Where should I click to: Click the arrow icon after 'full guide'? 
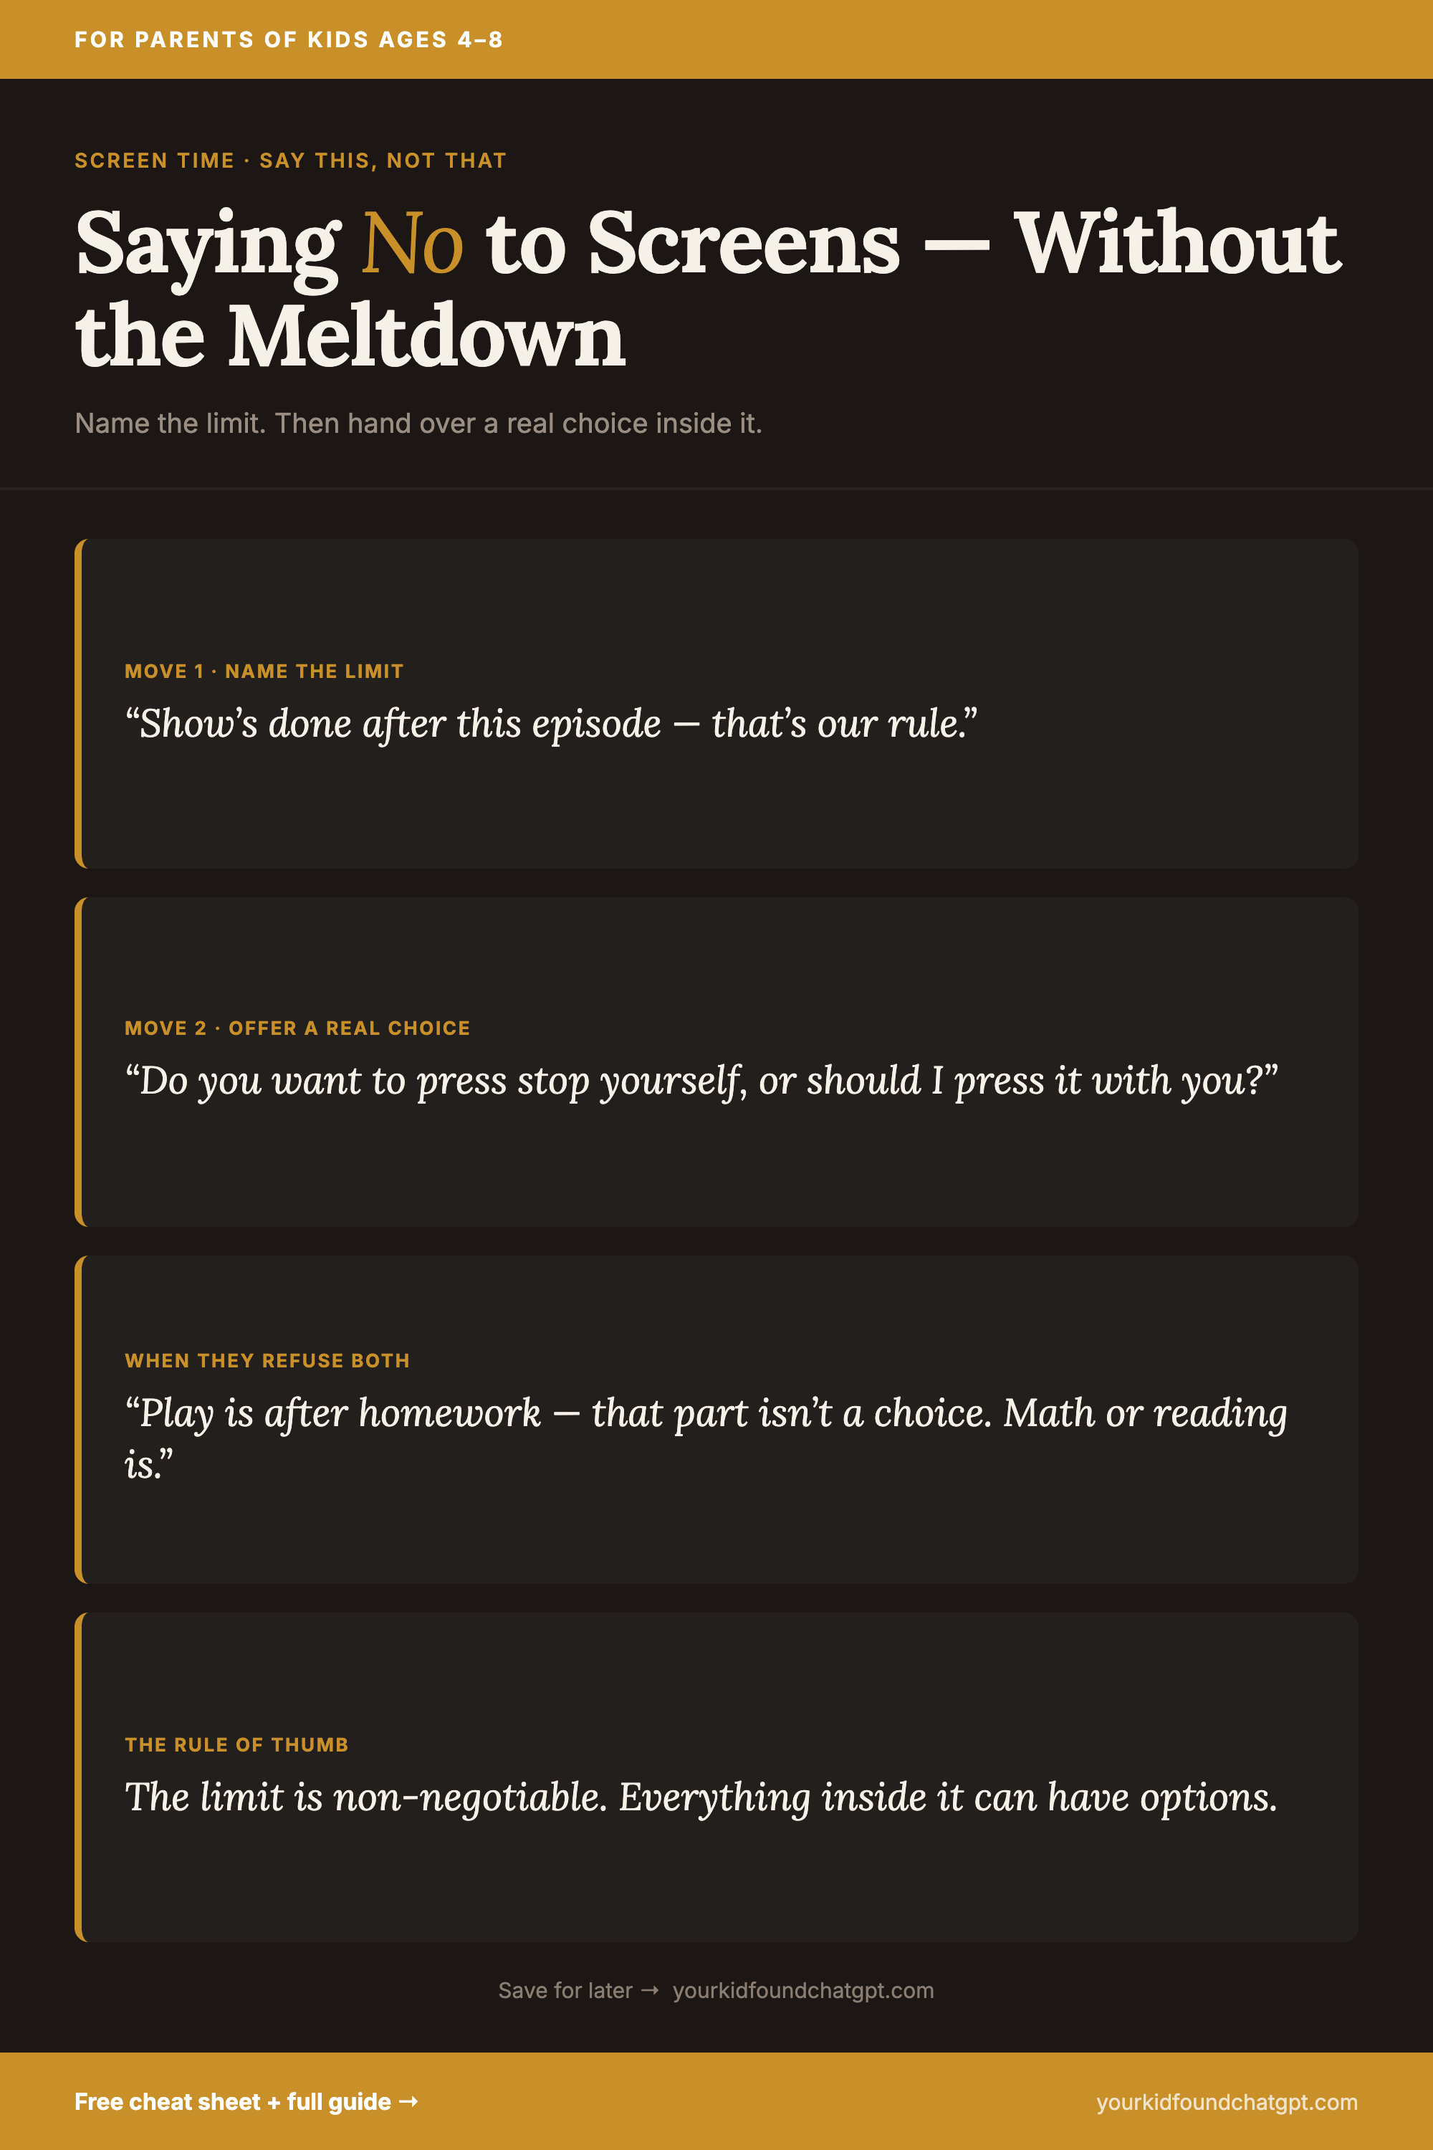[409, 2101]
